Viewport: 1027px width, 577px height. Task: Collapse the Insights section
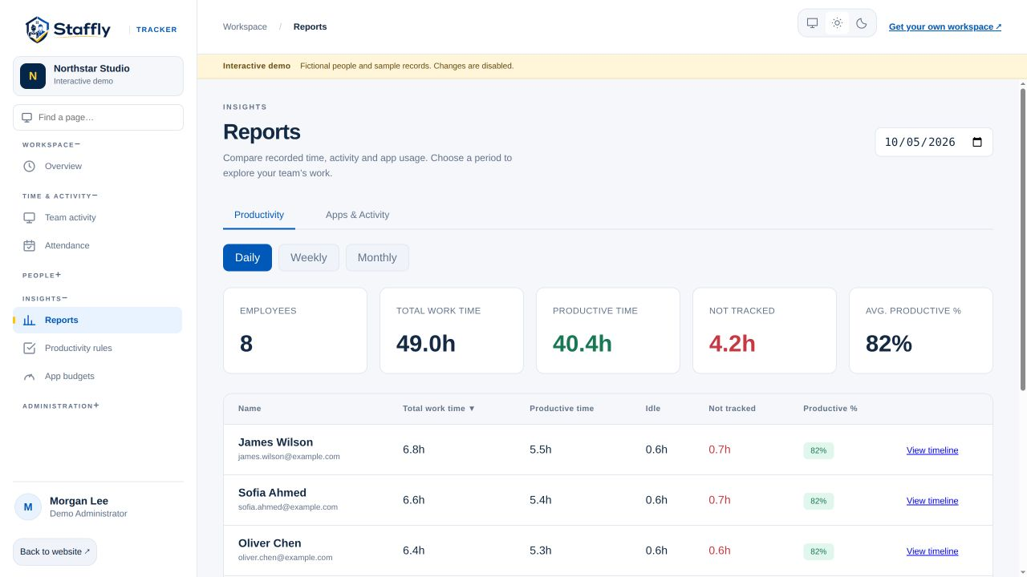click(45, 298)
